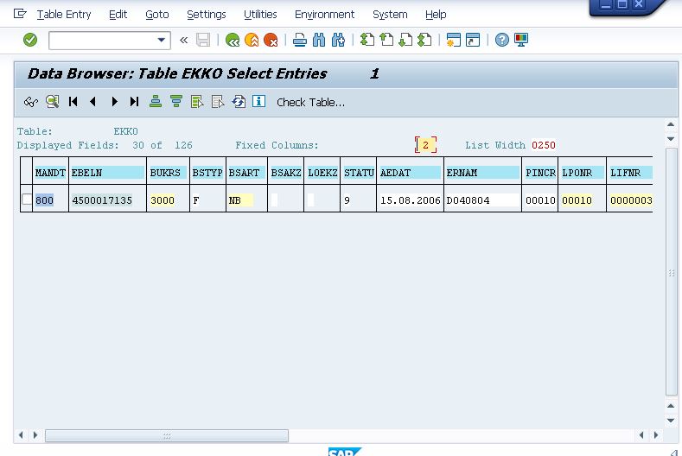The image size is (682, 456).
Task: Collapse command field with double-chevron icon
Action: click(183, 41)
